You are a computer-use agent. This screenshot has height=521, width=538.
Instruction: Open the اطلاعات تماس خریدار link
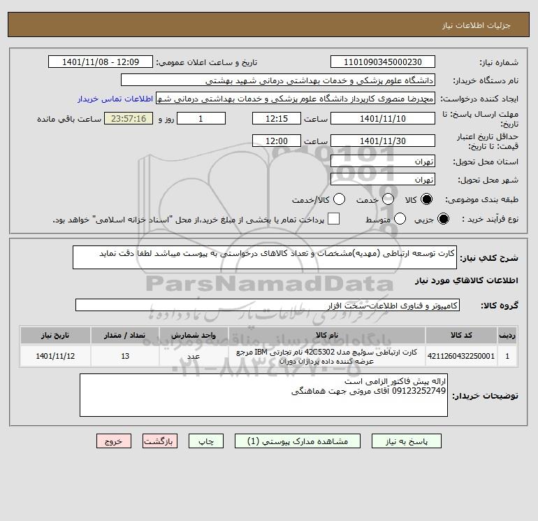115,99
